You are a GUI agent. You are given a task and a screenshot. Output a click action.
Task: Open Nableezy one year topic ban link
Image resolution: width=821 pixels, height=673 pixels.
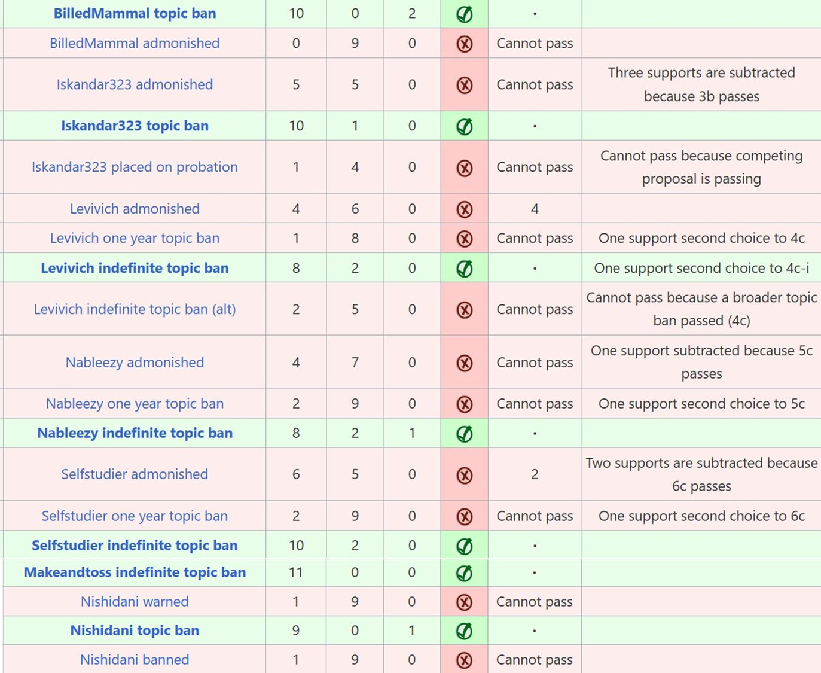pyautogui.click(x=135, y=404)
